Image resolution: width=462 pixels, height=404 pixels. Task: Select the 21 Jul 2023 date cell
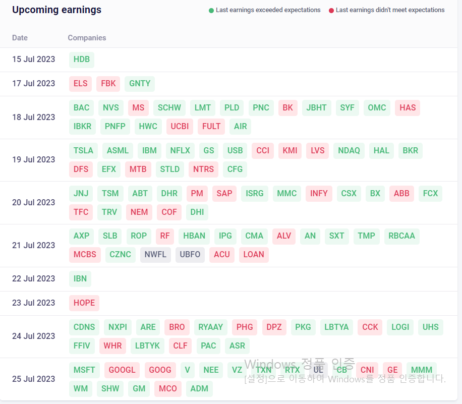34,245
